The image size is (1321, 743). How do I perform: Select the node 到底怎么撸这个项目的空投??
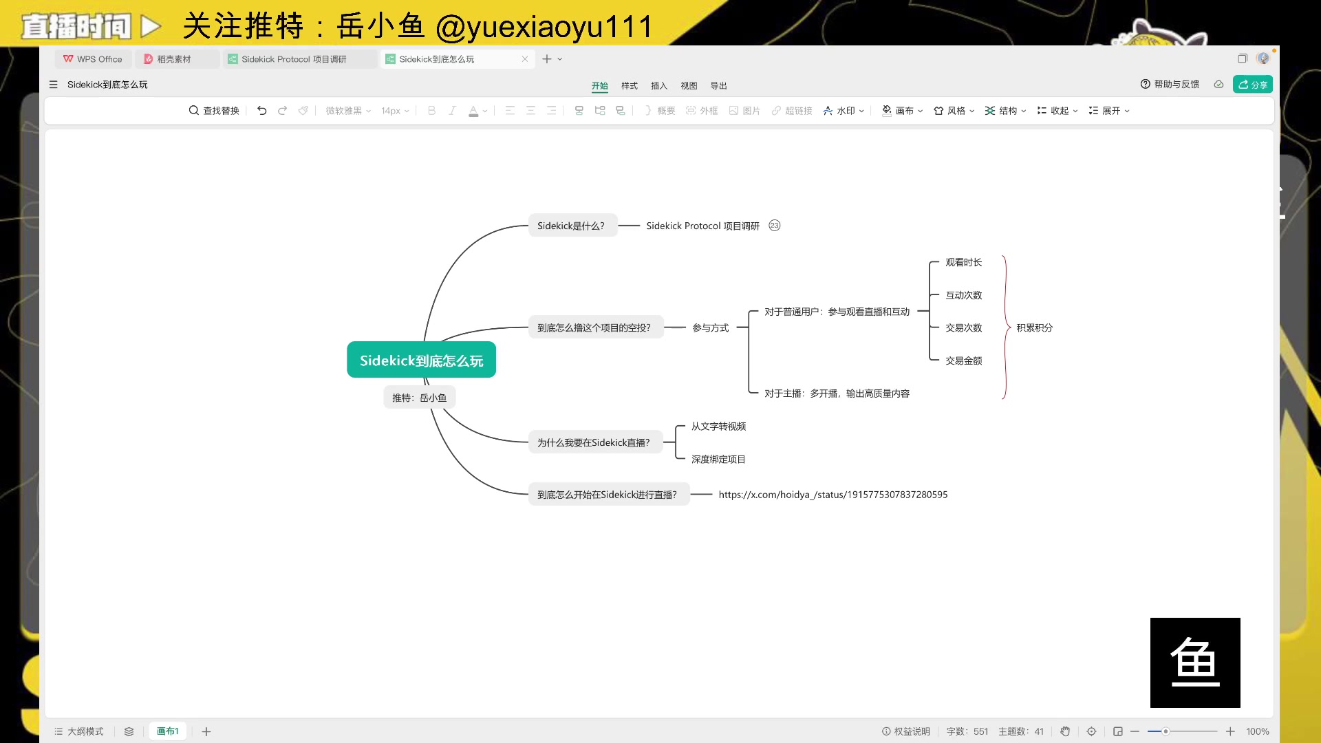tap(595, 327)
